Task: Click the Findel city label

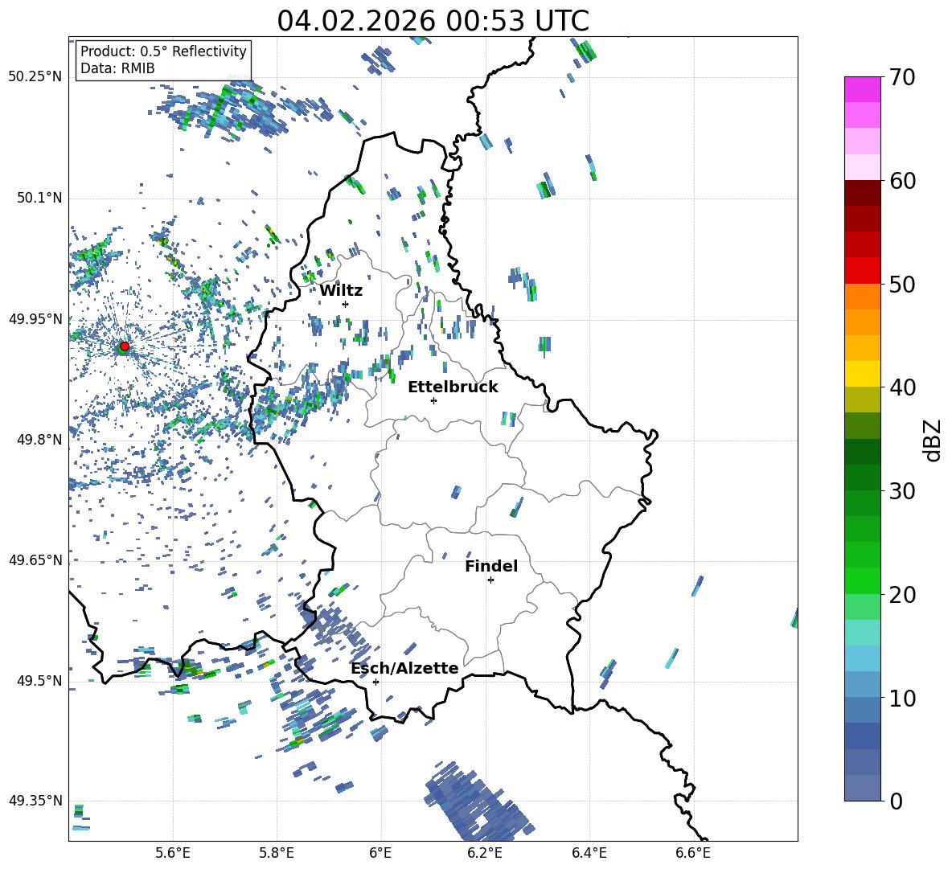Action: 491,566
